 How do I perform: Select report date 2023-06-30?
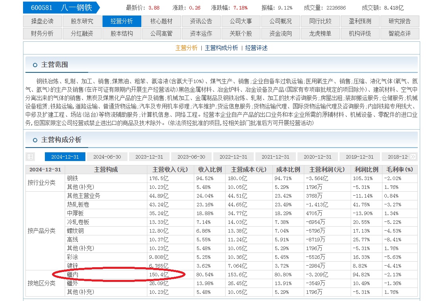click(x=191, y=157)
